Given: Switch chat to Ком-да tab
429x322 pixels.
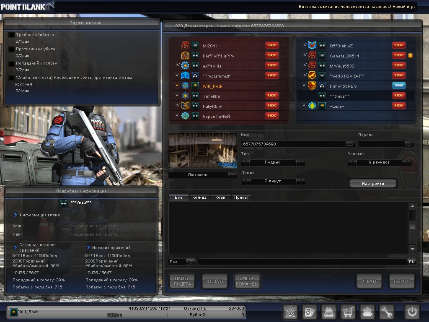Looking at the screenshot, I should [199, 197].
